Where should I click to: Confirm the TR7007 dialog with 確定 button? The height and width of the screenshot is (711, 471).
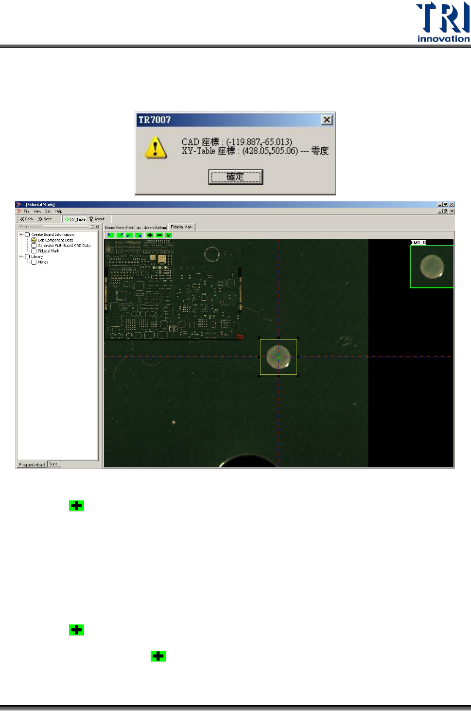tap(236, 177)
